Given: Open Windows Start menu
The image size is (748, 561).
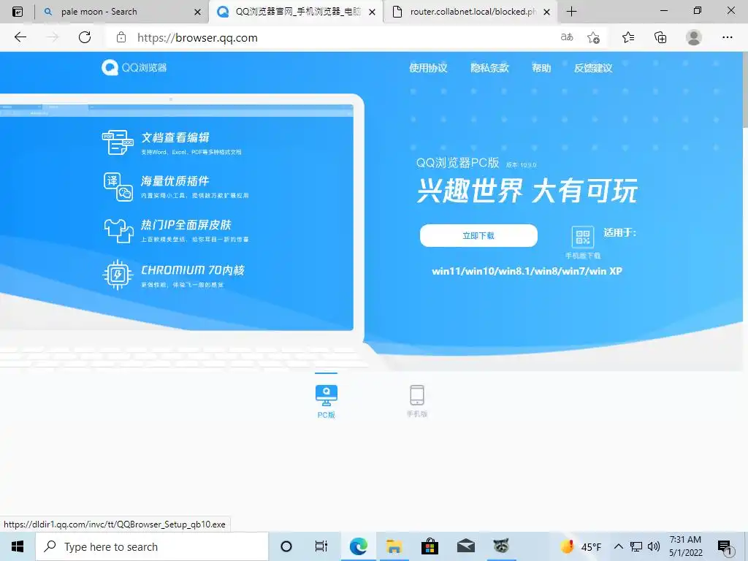Looking at the screenshot, I should point(18,546).
